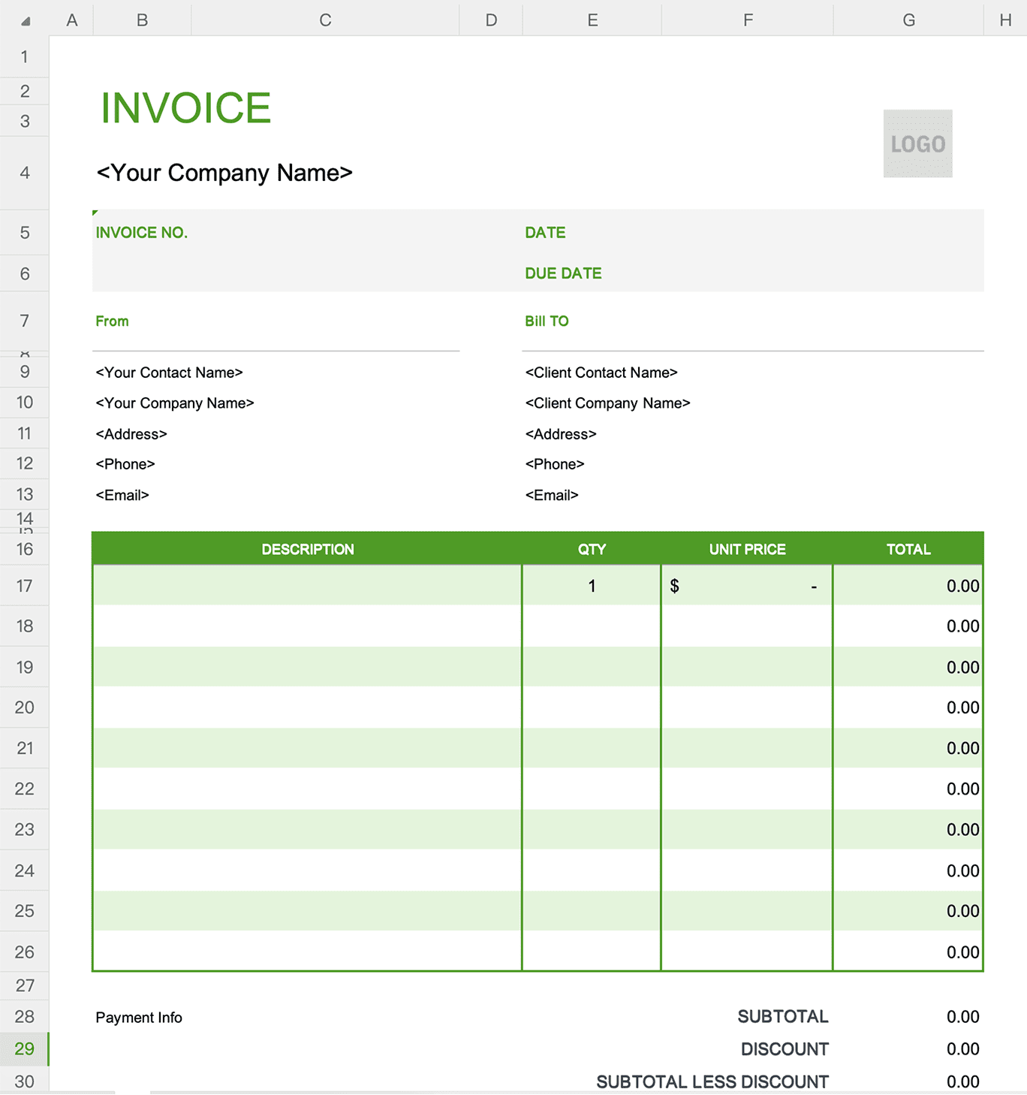Select row 1 header

[25, 56]
